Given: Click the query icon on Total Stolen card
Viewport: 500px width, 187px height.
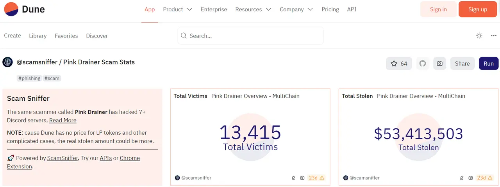Looking at the screenshot, I should coord(462,178).
